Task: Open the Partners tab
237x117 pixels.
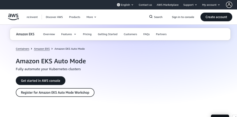Action: click(x=161, y=34)
